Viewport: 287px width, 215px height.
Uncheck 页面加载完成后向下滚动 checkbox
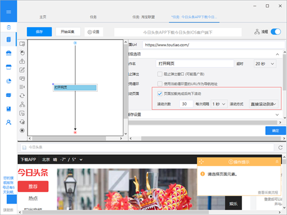point(160,93)
